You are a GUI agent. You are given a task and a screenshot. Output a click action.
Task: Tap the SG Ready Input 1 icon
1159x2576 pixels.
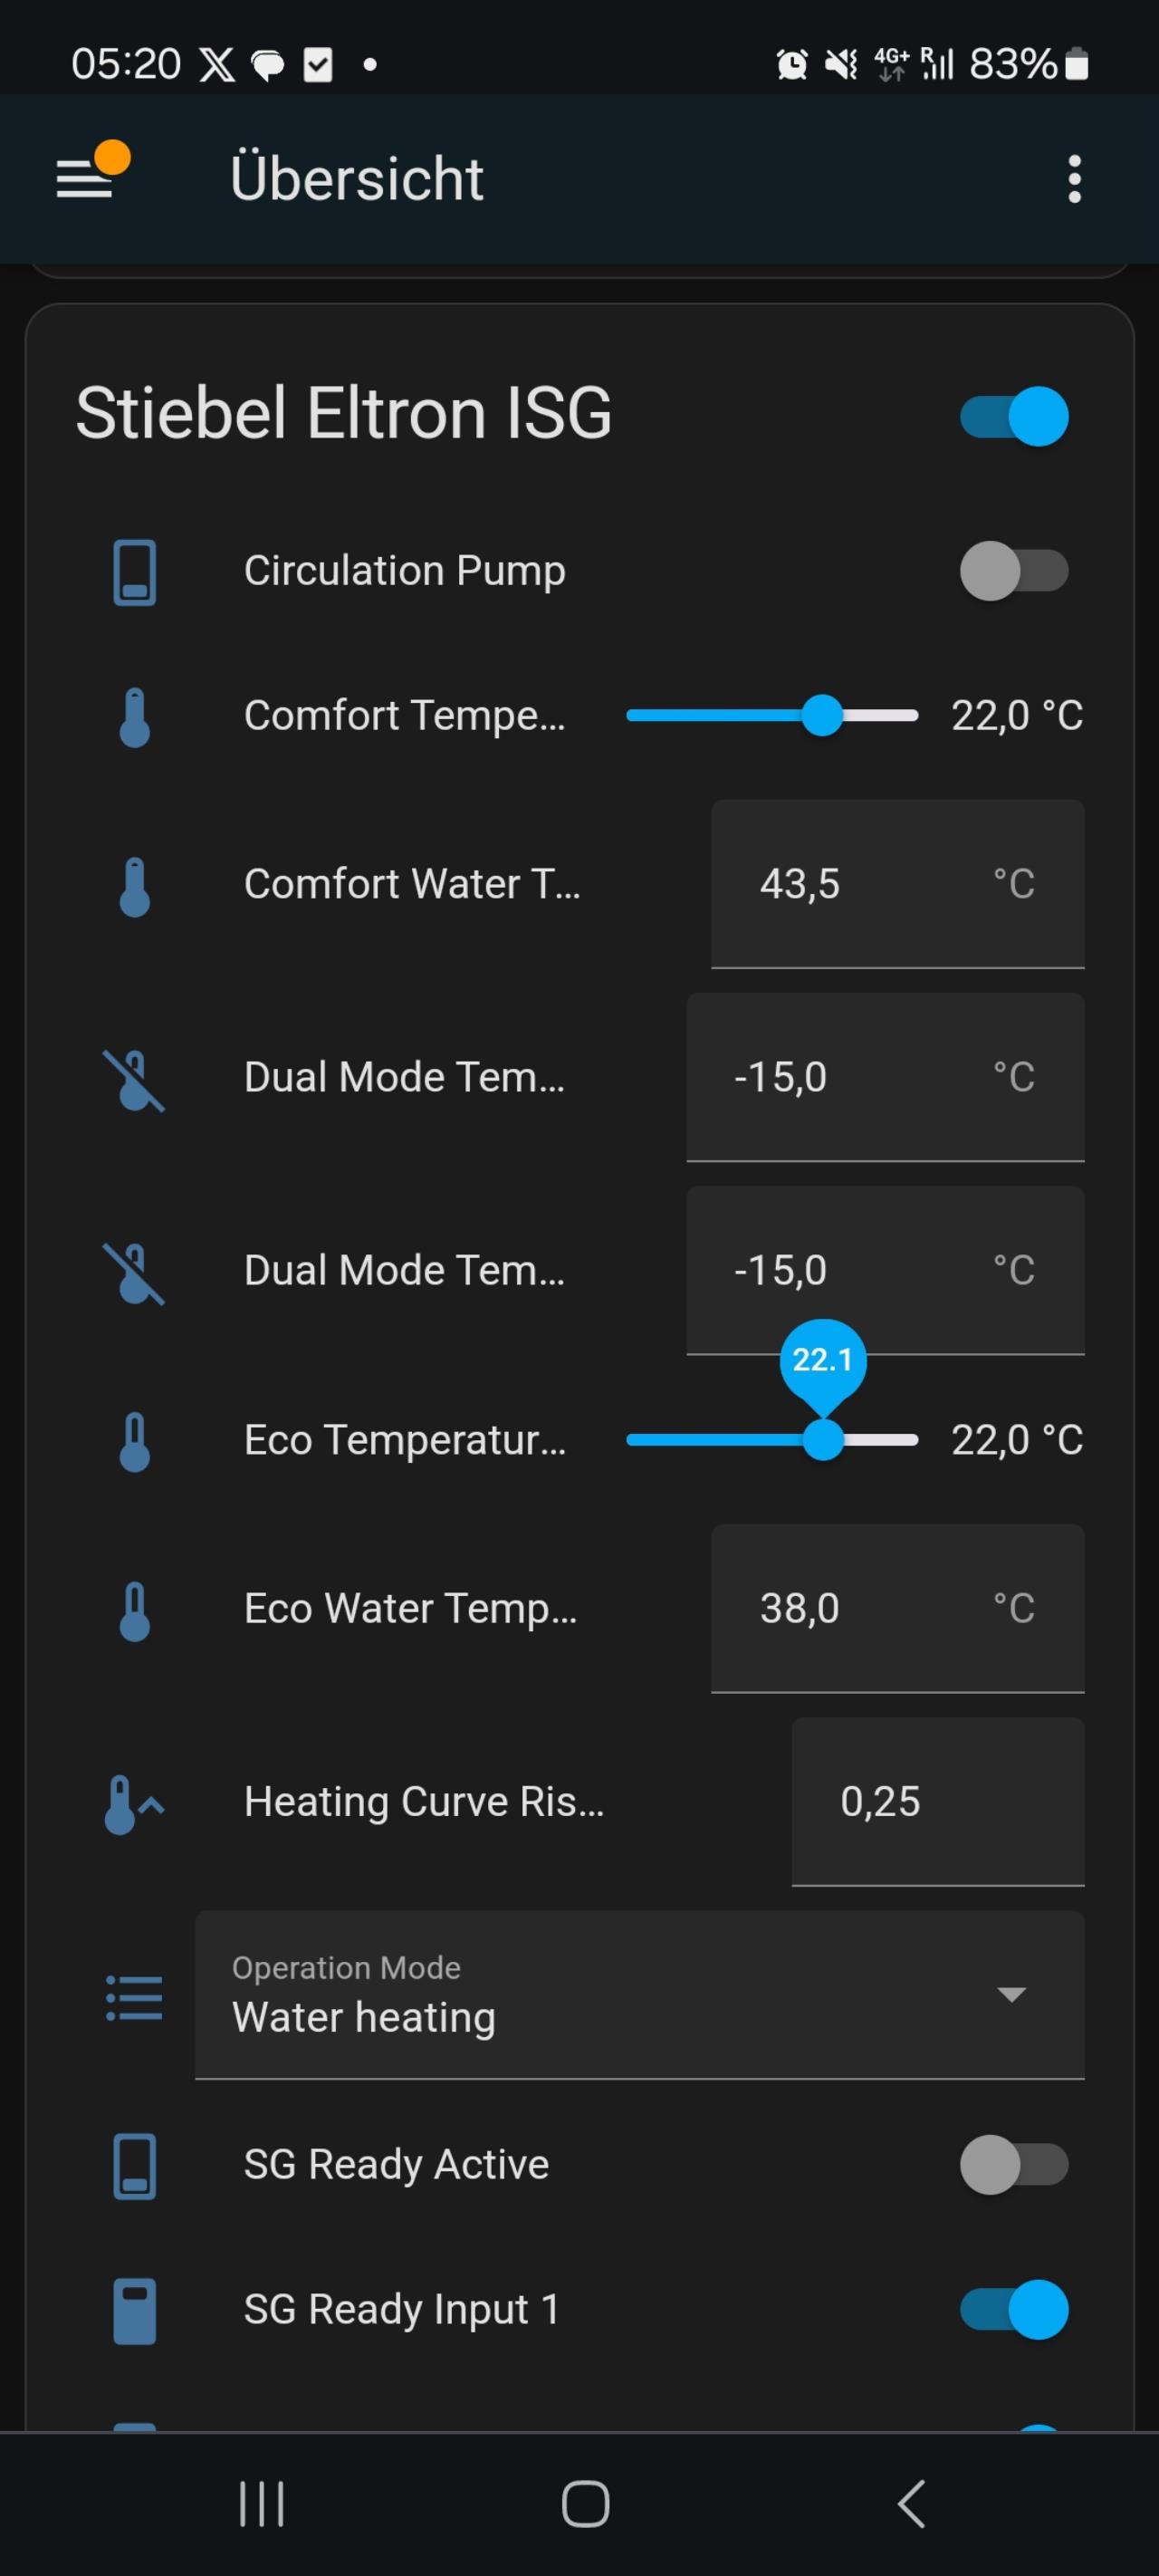(134, 2310)
